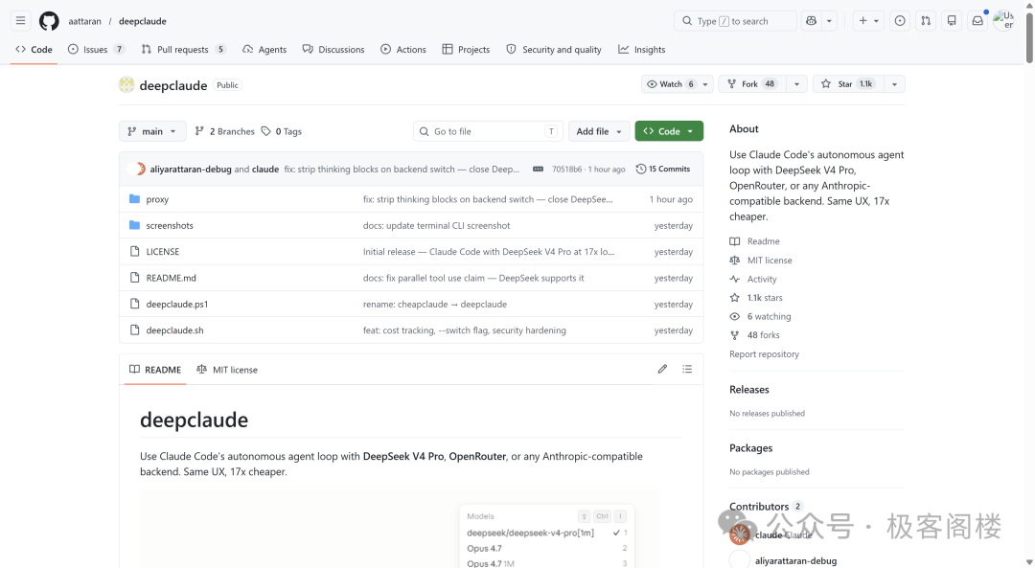Viewport: 1035px width, 568px height.
Task: Open the Pull requests tab
Action: pyautogui.click(x=183, y=50)
